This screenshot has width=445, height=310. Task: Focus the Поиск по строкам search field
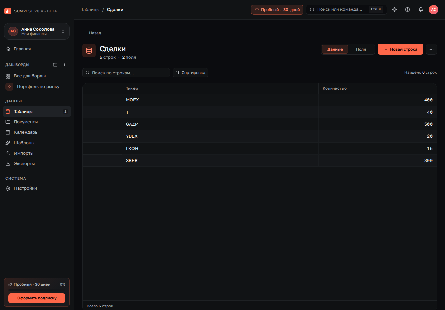point(126,73)
